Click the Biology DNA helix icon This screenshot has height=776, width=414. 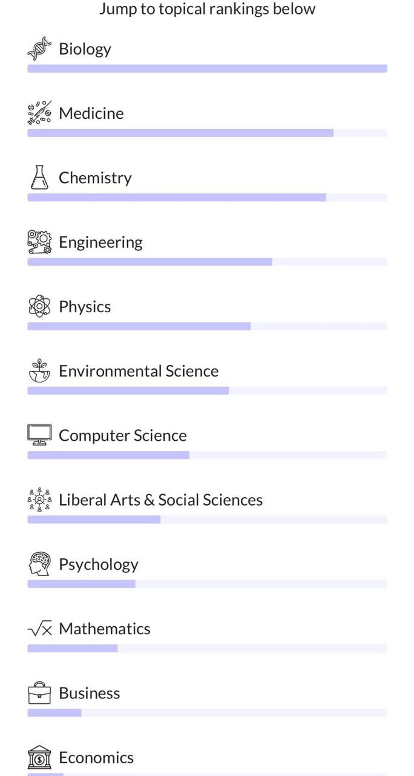(39, 48)
